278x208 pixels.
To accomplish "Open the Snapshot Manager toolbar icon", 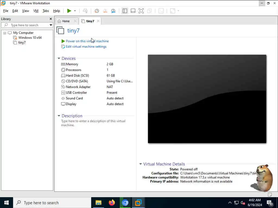I will [113, 11].
